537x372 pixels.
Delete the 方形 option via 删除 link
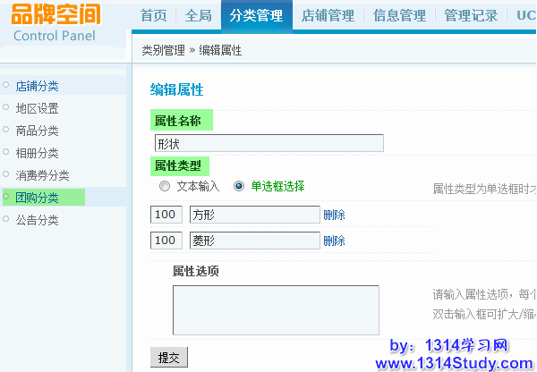(334, 215)
